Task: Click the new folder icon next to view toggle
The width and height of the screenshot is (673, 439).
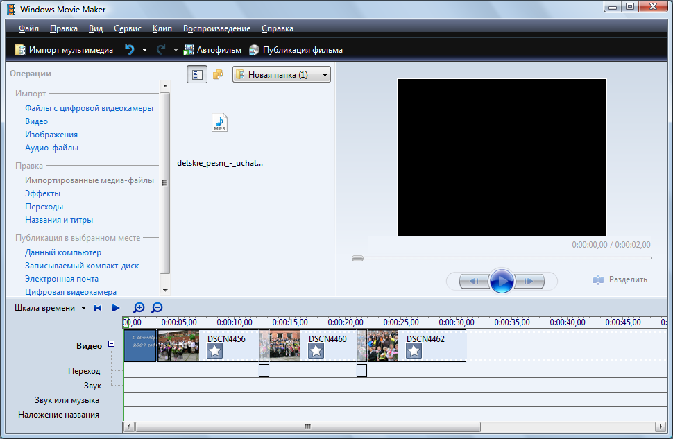Action: pos(218,74)
